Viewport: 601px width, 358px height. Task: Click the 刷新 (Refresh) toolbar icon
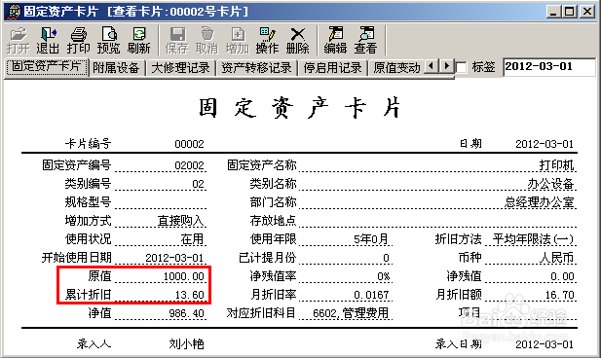[x=138, y=41]
